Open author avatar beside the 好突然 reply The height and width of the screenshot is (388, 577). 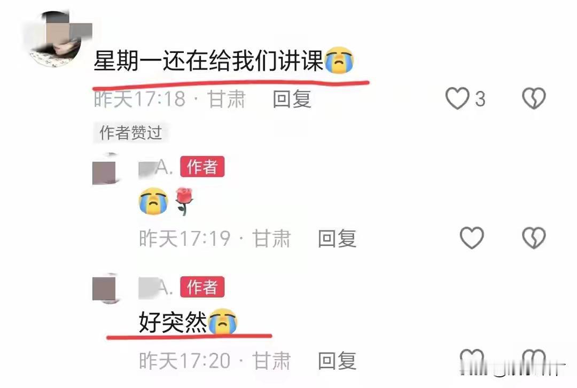click(x=105, y=289)
